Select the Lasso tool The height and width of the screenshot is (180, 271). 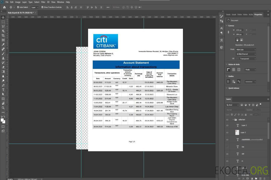coord(3,26)
